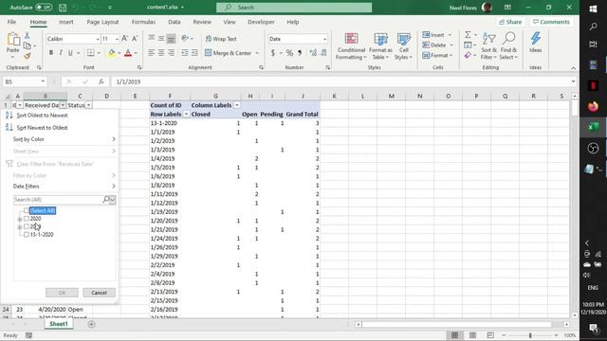Open Find & Select tool
This screenshot has height=341, width=607.
click(x=508, y=46)
